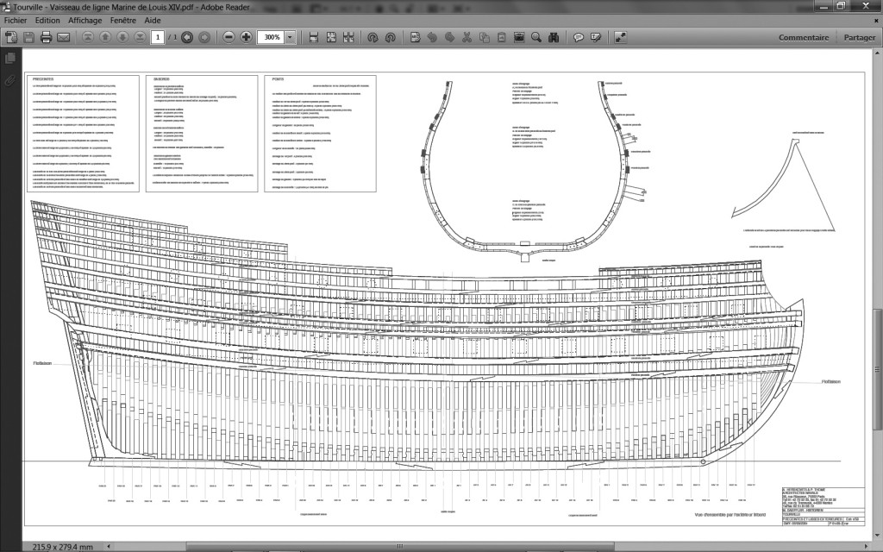Zoom out with the minus button
This screenshot has width=883, height=552.
[229, 38]
